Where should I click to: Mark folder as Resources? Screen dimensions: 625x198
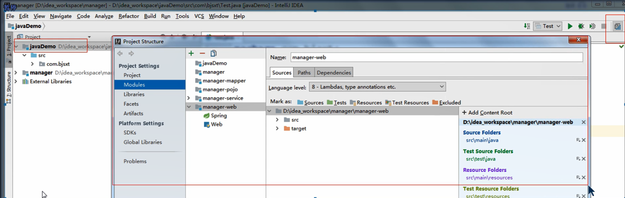click(x=365, y=102)
